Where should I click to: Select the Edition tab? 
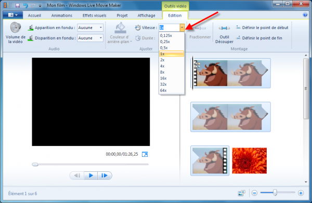coord(175,16)
